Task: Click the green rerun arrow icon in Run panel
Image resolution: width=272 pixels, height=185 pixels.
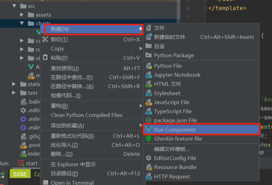Action: (x=2, y=175)
